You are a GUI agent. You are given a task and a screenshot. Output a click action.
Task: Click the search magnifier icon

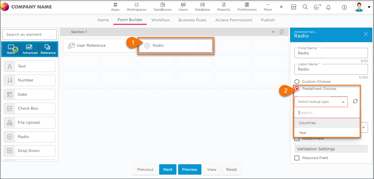[x=305, y=7]
